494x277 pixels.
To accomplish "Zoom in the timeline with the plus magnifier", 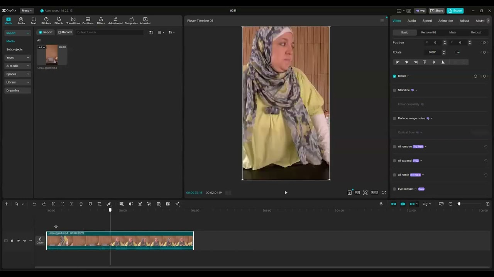I will pyautogui.click(x=487, y=204).
